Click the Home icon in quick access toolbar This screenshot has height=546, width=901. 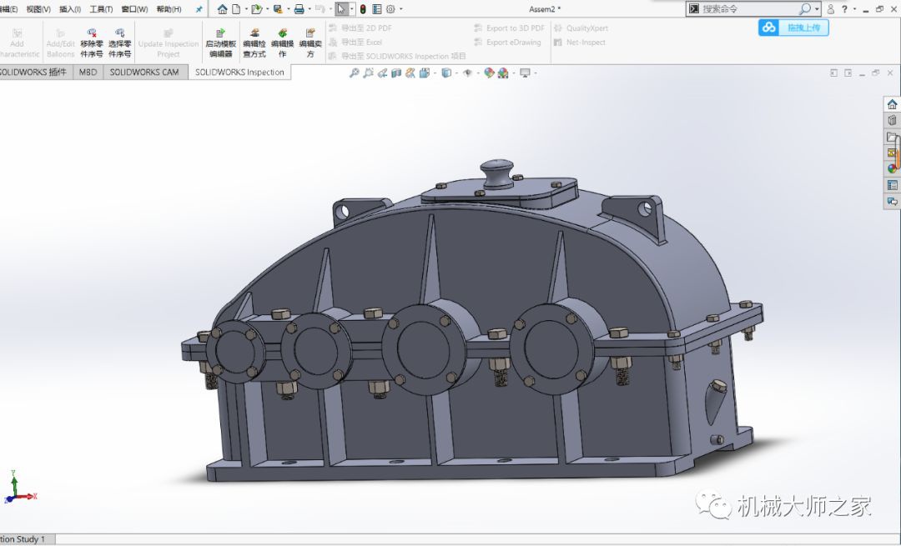(x=222, y=9)
